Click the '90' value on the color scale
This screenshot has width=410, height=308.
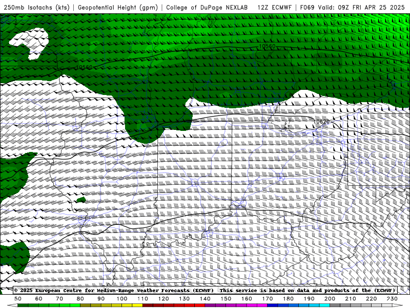101,299
